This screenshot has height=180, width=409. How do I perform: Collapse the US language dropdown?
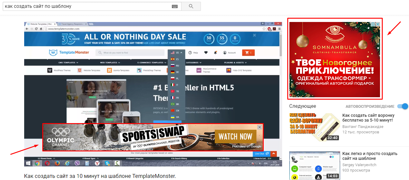coord(176,53)
